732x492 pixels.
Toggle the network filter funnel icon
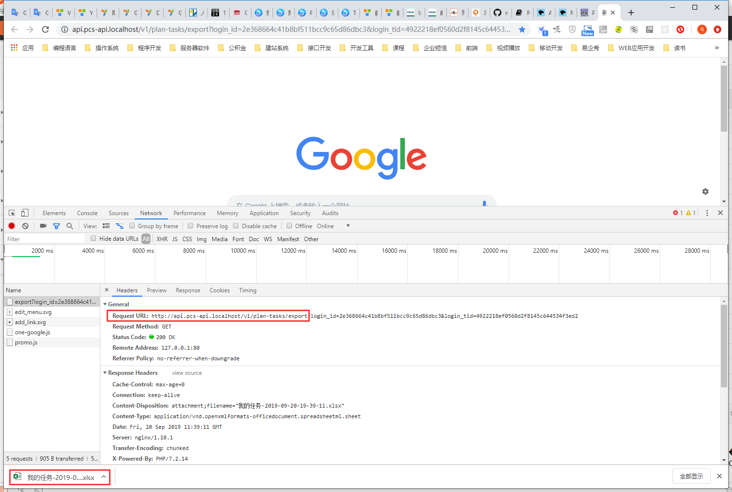point(56,226)
